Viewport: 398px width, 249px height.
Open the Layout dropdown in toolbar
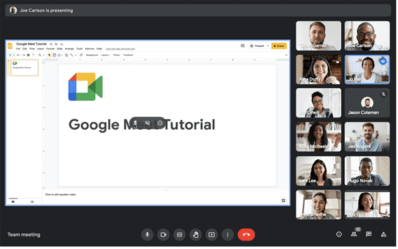[105, 55]
